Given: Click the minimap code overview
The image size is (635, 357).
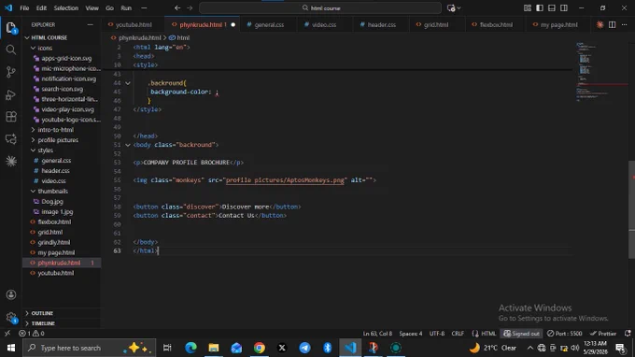Looking at the screenshot, I should tap(601, 73).
